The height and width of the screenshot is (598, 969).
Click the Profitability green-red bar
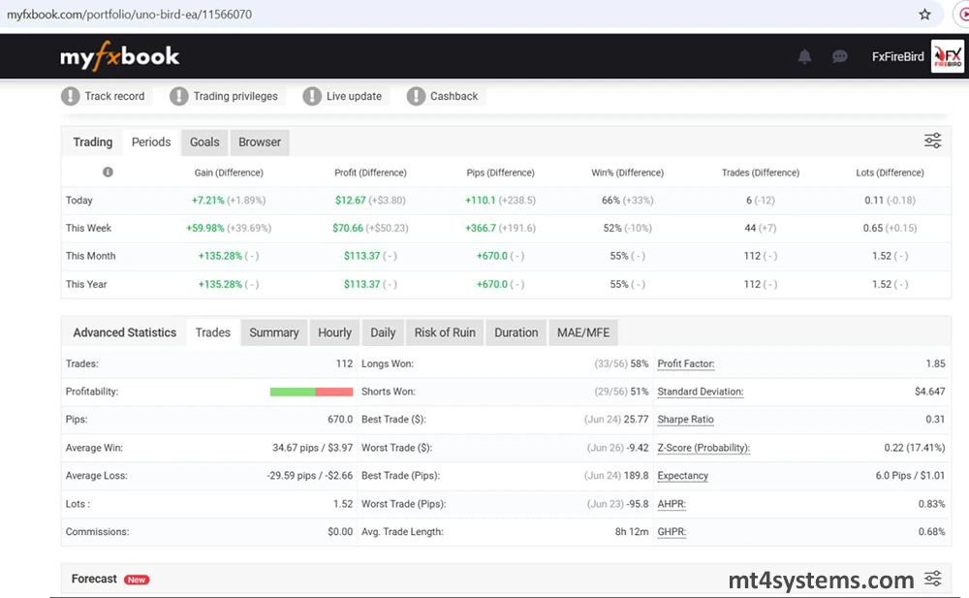coord(311,392)
